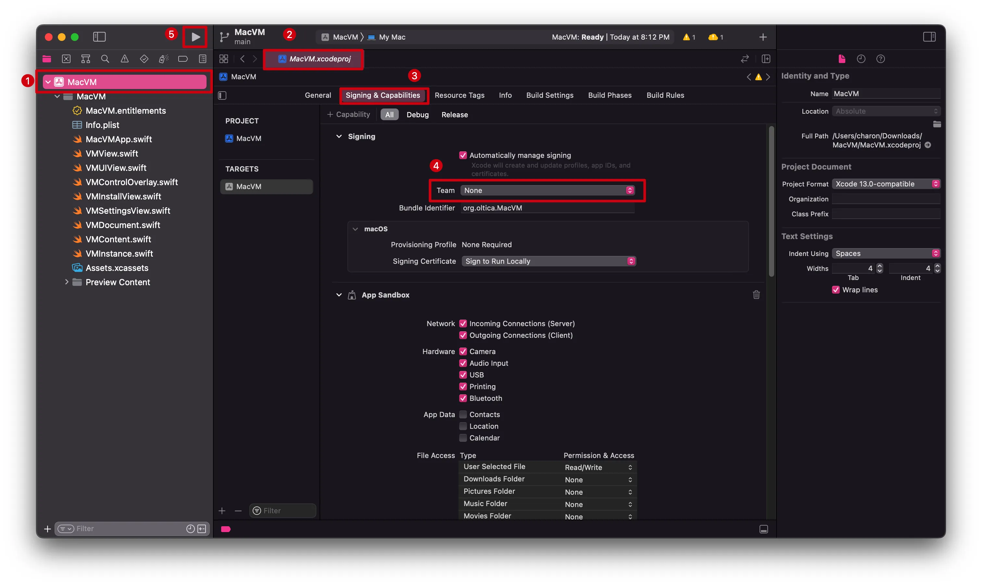982x586 pixels.
Task: Toggle the debug area at bottom right
Action: pyautogui.click(x=763, y=529)
